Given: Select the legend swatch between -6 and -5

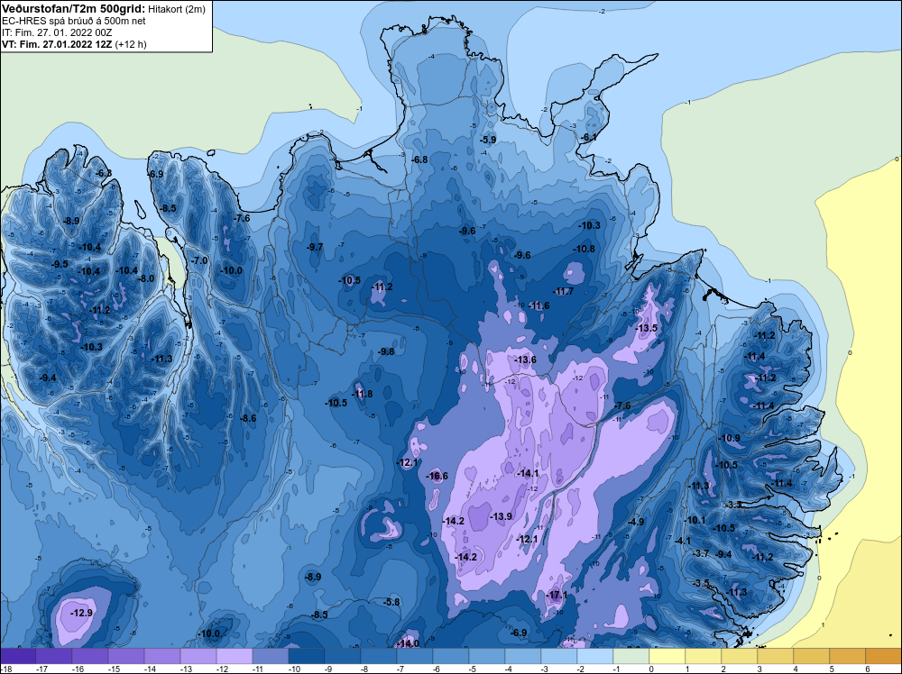Looking at the screenshot, I should click(x=451, y=656).
